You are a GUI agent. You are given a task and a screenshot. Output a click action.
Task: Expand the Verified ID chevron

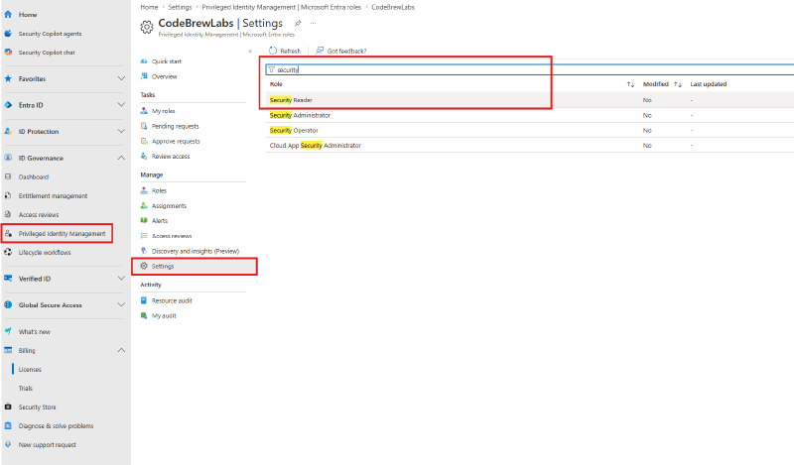(121, 279)
